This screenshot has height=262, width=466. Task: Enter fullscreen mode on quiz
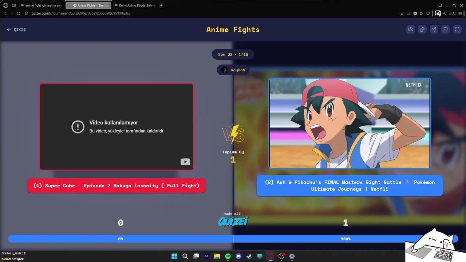tap(457, 29)
